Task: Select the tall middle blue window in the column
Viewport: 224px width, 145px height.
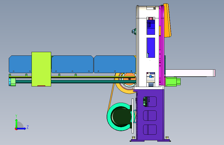Action: [151, 48]
